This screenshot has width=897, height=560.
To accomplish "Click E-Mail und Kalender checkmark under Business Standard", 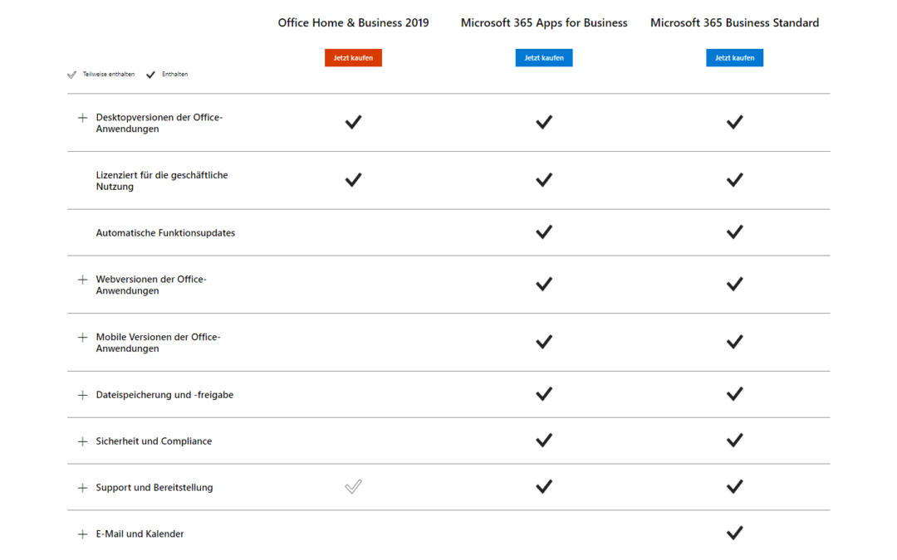I will [734, 533].
